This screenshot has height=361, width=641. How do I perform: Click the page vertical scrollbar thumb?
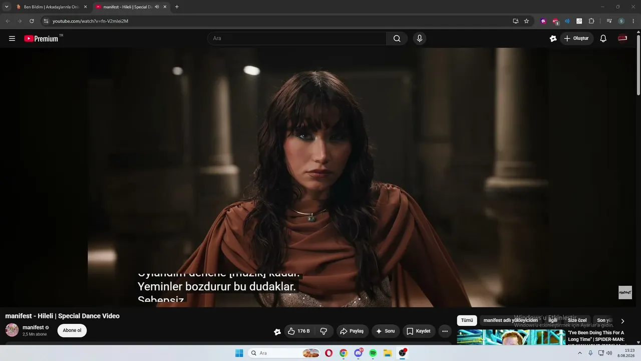(x=638, y=64)
